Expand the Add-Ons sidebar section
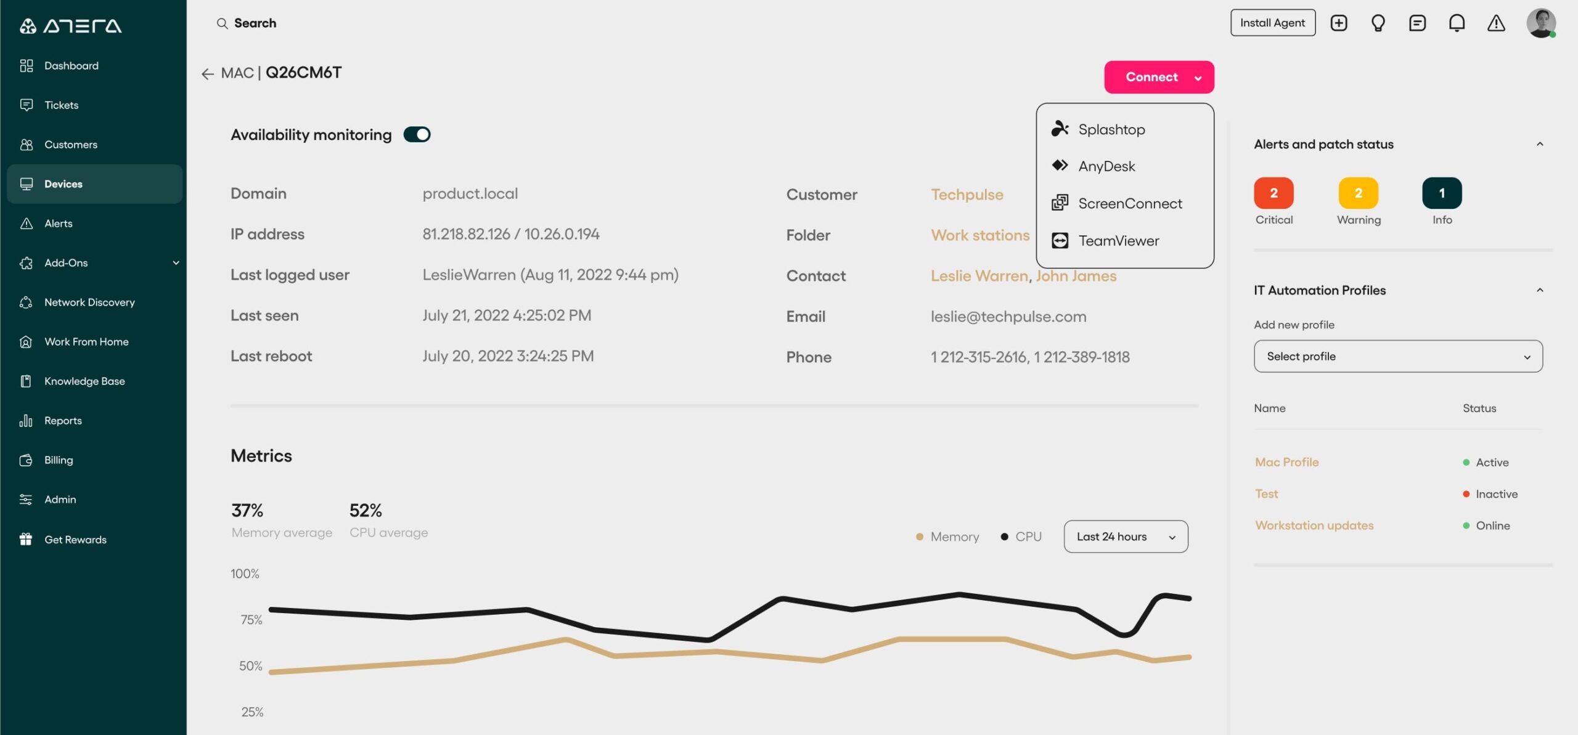Screen dimensions: 1578x735 pyautogui.click(x=178, y=262)
